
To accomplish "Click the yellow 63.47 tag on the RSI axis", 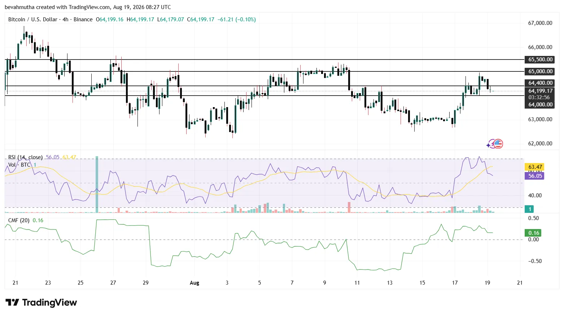I will click(x=534, y=167).
